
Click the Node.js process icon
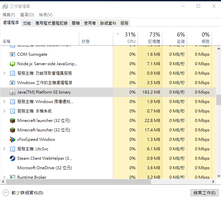[13, 64]
